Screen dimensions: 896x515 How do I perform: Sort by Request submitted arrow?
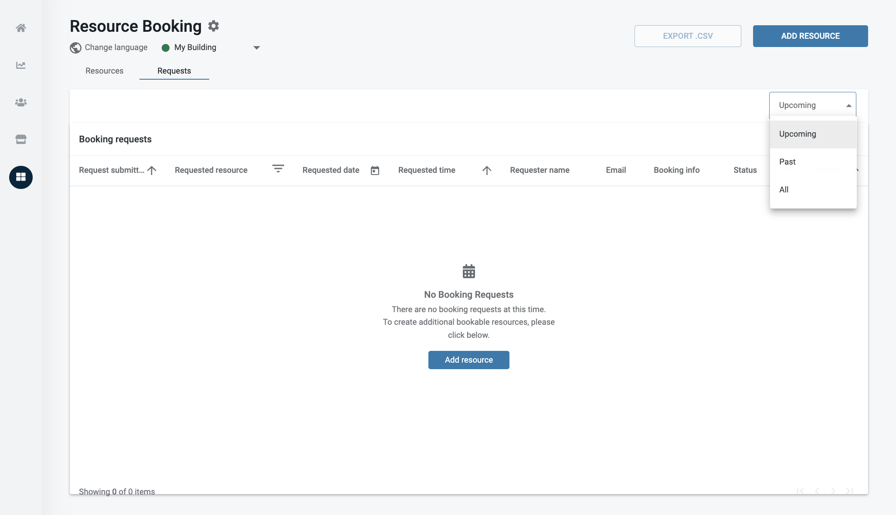(x=152, y=170)
